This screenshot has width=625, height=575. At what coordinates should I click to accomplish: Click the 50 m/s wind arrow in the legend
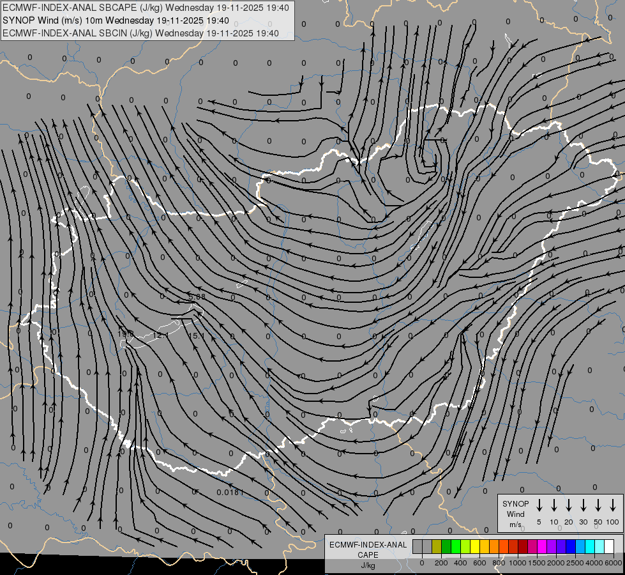[x=598, y=505]
